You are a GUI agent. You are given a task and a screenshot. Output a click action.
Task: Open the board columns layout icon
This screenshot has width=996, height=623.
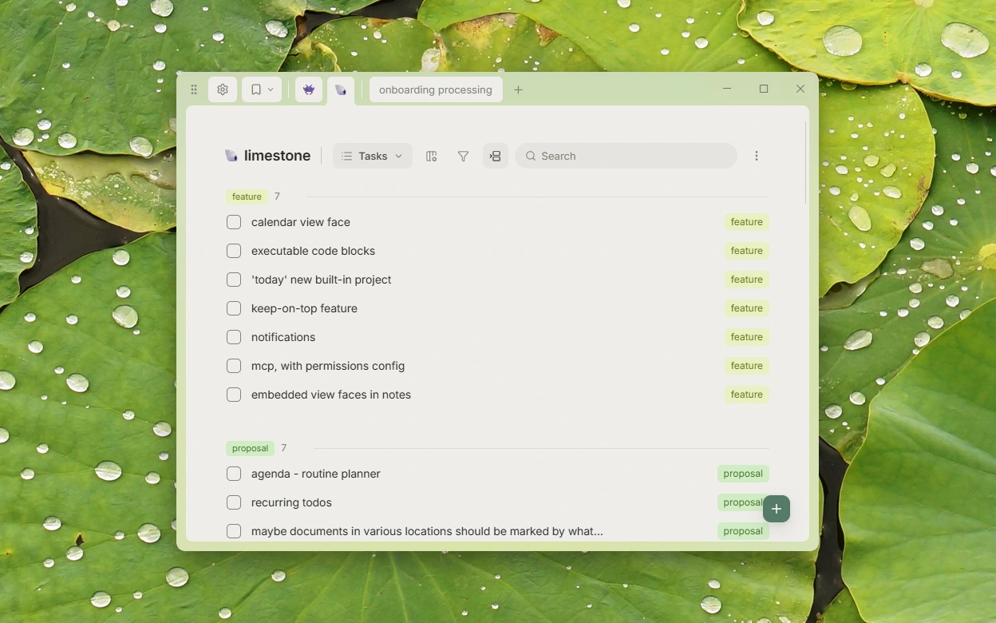click(x=432, y=156)
